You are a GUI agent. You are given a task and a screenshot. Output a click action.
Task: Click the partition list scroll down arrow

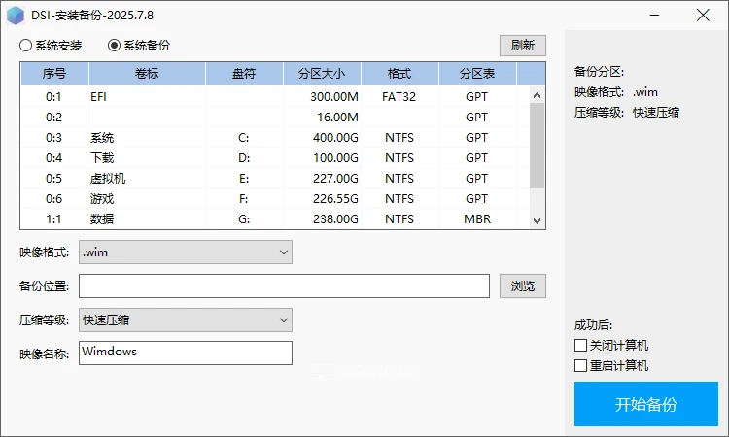(537, 221)
